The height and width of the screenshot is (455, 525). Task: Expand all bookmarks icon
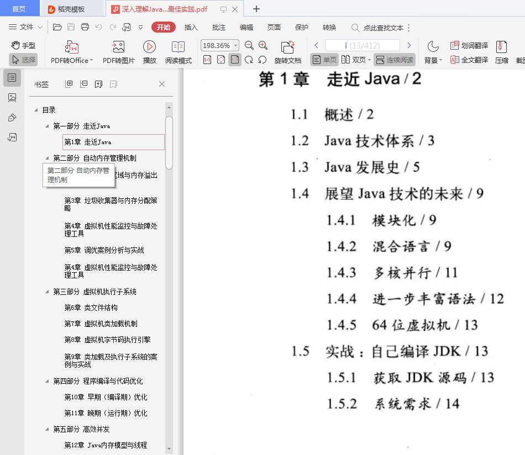pyautogui.click(x=69, y=84)
